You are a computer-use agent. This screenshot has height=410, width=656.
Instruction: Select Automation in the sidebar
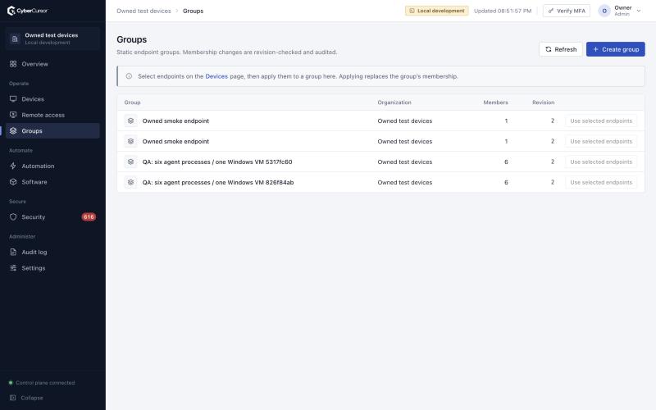click(x=52, y=166)
